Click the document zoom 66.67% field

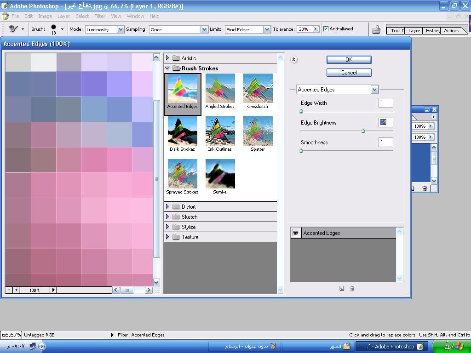pyautogui.click(x=11, y=335)
